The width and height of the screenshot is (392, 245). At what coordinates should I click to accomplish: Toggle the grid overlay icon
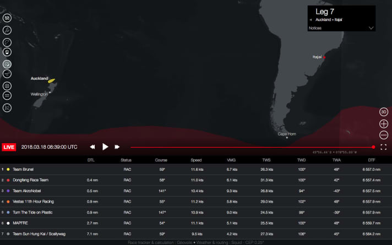(x=7, y=86)
